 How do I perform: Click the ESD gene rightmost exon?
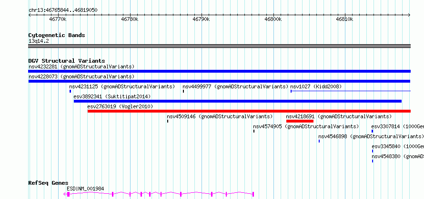tap(253, 194)
